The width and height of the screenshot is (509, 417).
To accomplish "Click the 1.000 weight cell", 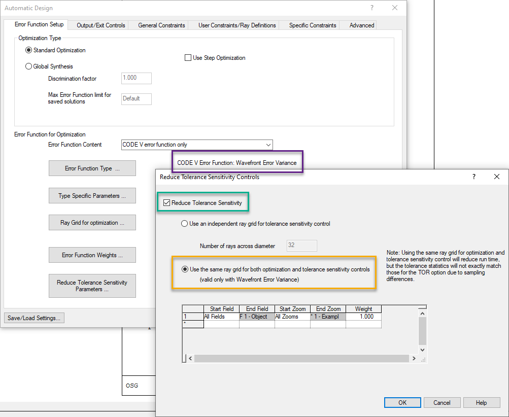I will click(x=363, y=317).
